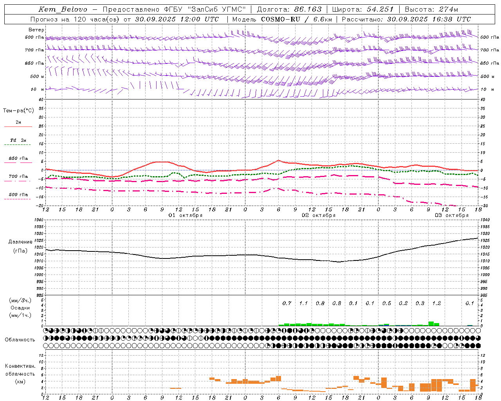Click the 1.1 precipitation value

point(303,303)
